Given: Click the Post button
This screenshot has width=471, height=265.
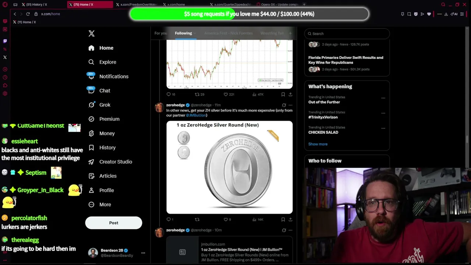Looking at the screenshot, I should (114, 223).
